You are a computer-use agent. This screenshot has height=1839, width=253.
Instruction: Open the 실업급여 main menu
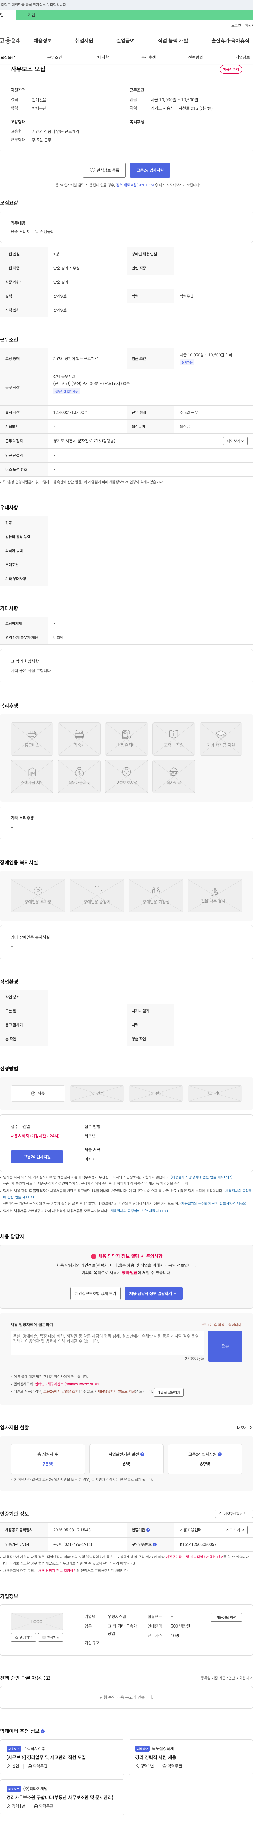pos(125,41)
